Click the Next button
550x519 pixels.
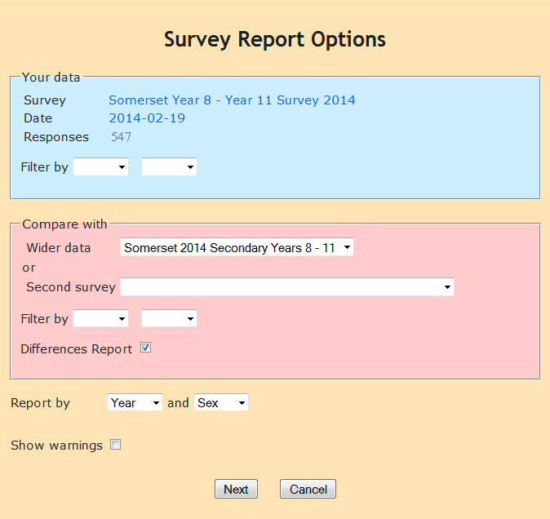tap(236, 490)
